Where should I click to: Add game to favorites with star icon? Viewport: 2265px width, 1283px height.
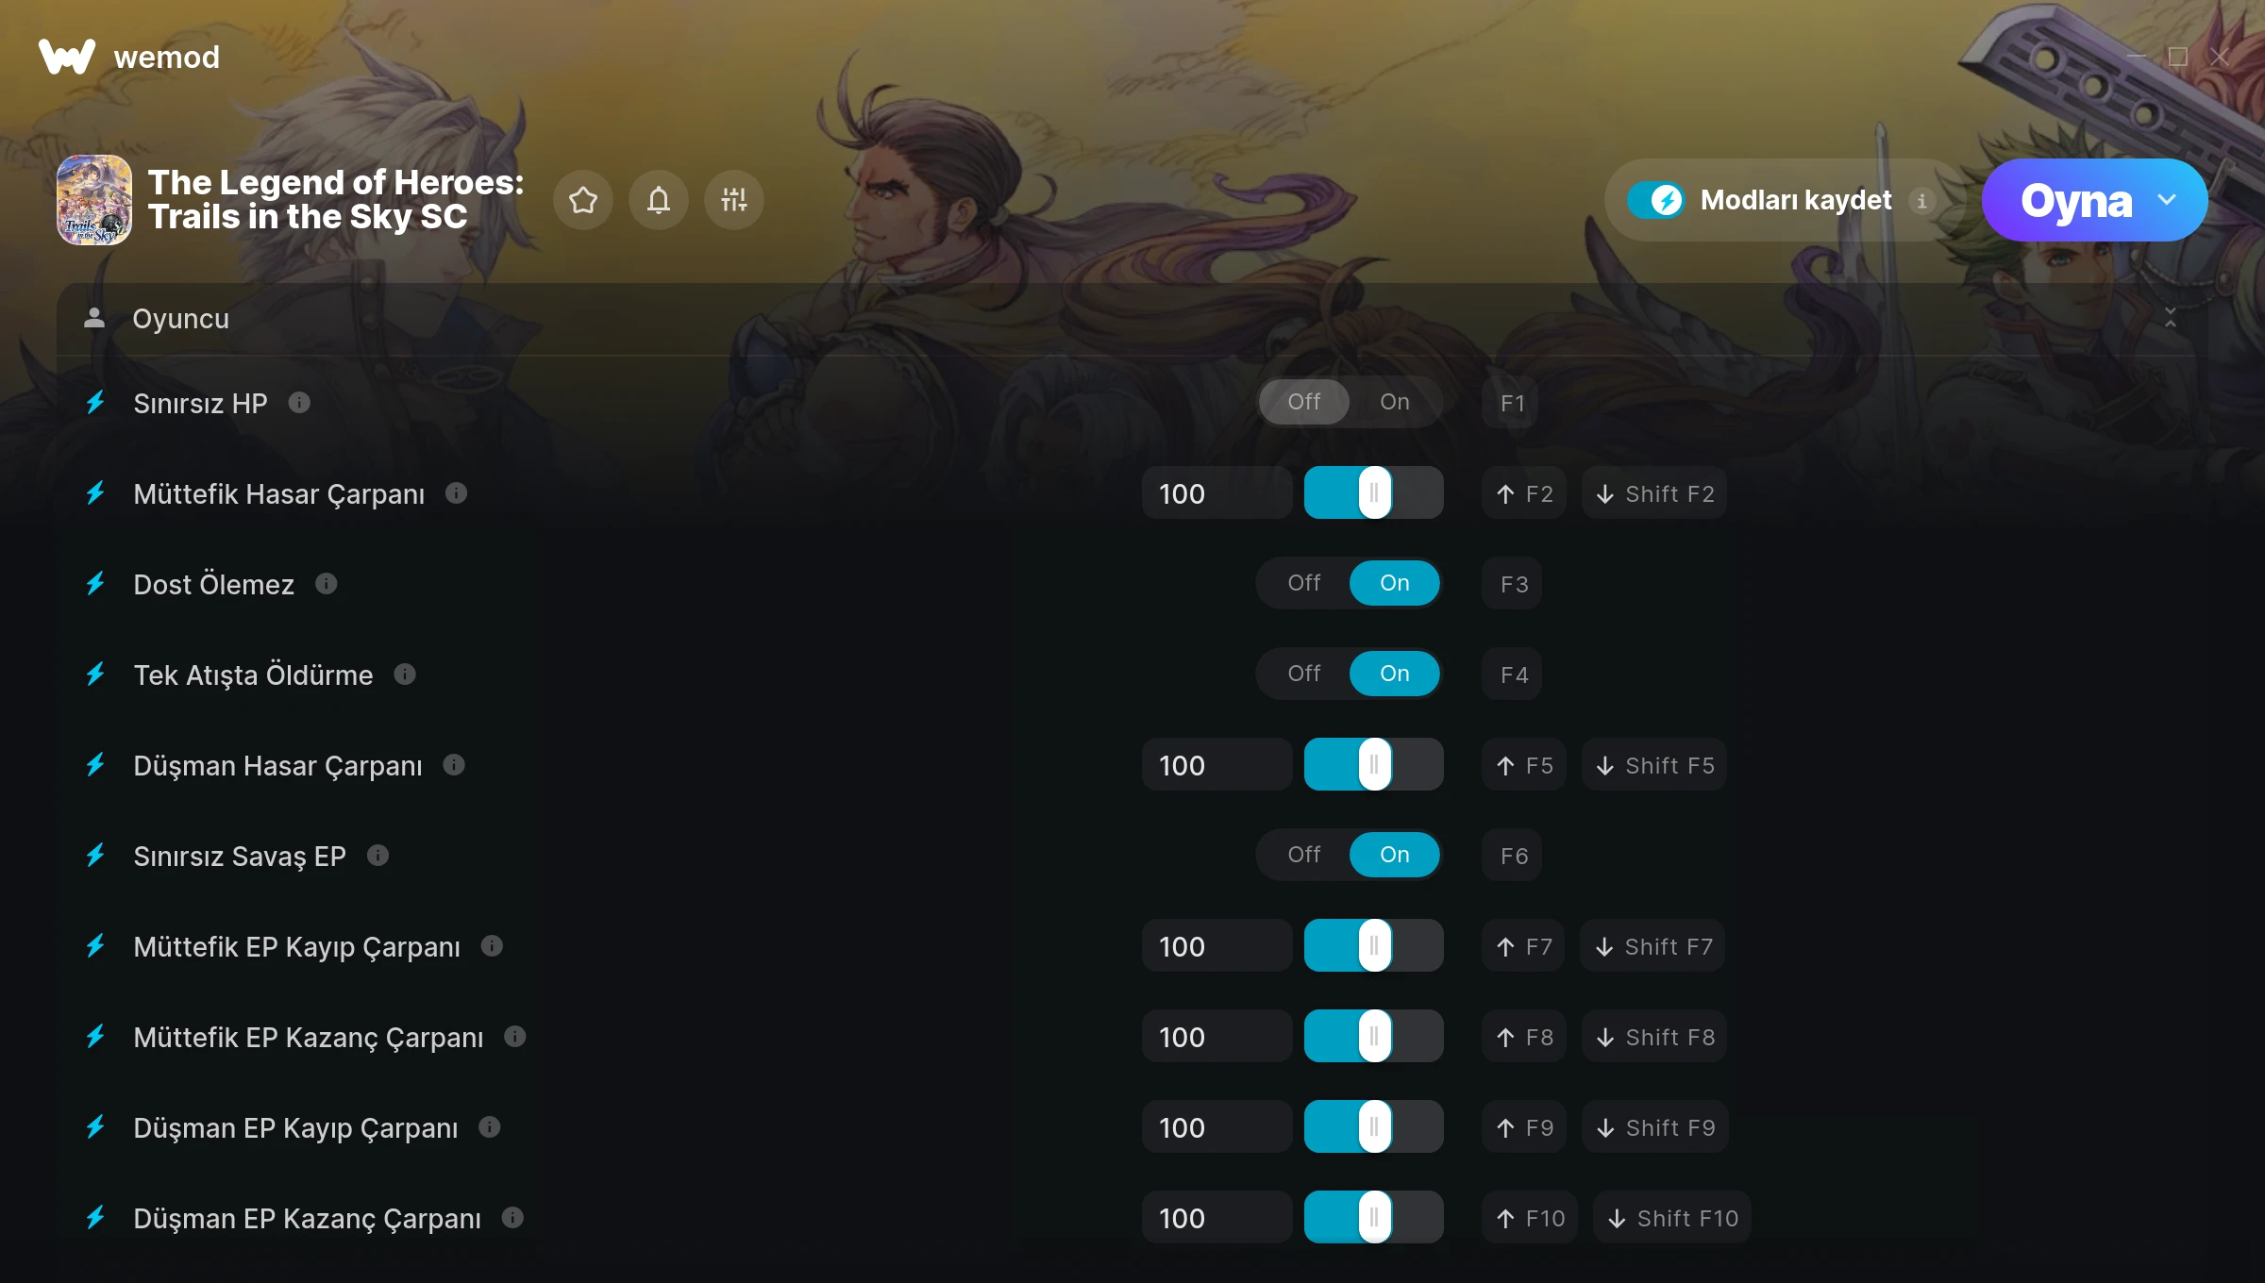tap(583, 200)
